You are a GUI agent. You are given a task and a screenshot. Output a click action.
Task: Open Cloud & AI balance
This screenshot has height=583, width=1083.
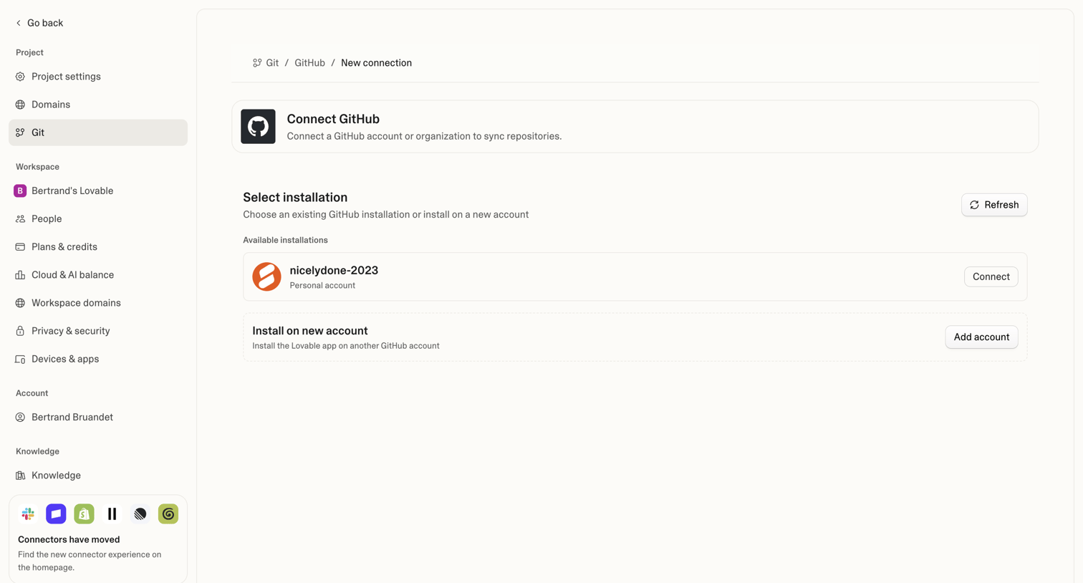[x=98, y=275]
